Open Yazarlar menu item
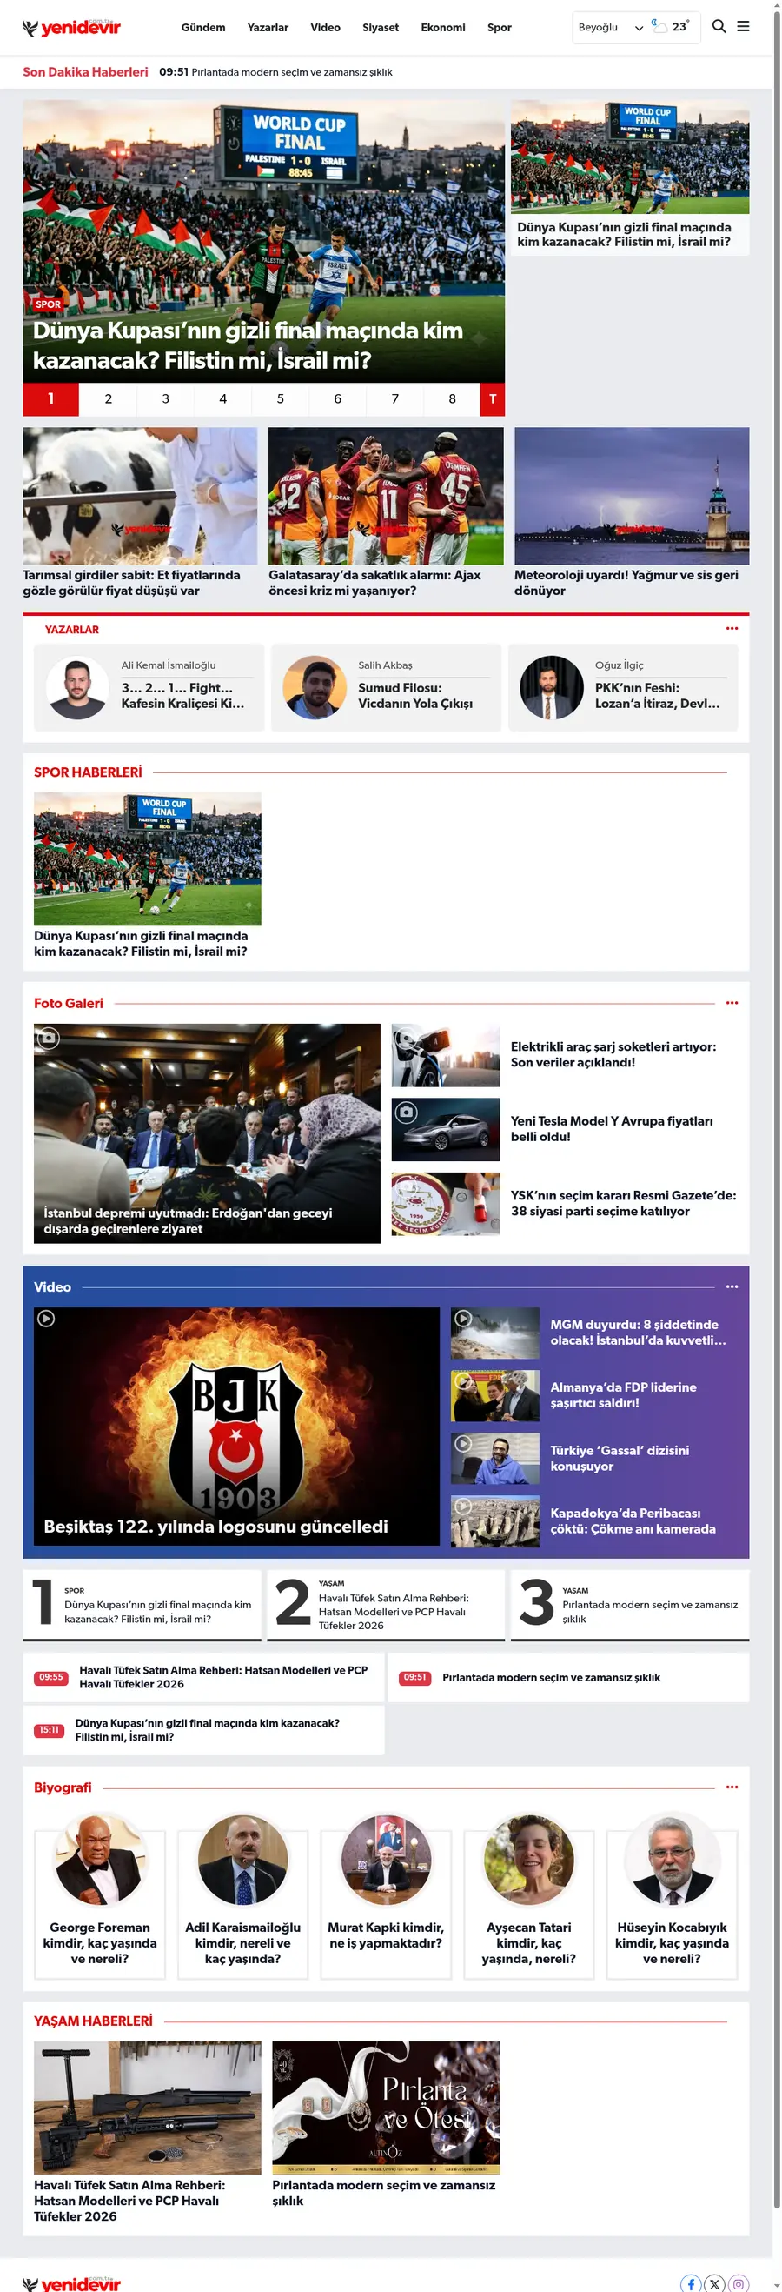Image resolution: width=782 pixels, height=2292 pixels. coord(268,28)
